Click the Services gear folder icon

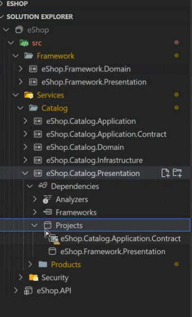point(29,95)
